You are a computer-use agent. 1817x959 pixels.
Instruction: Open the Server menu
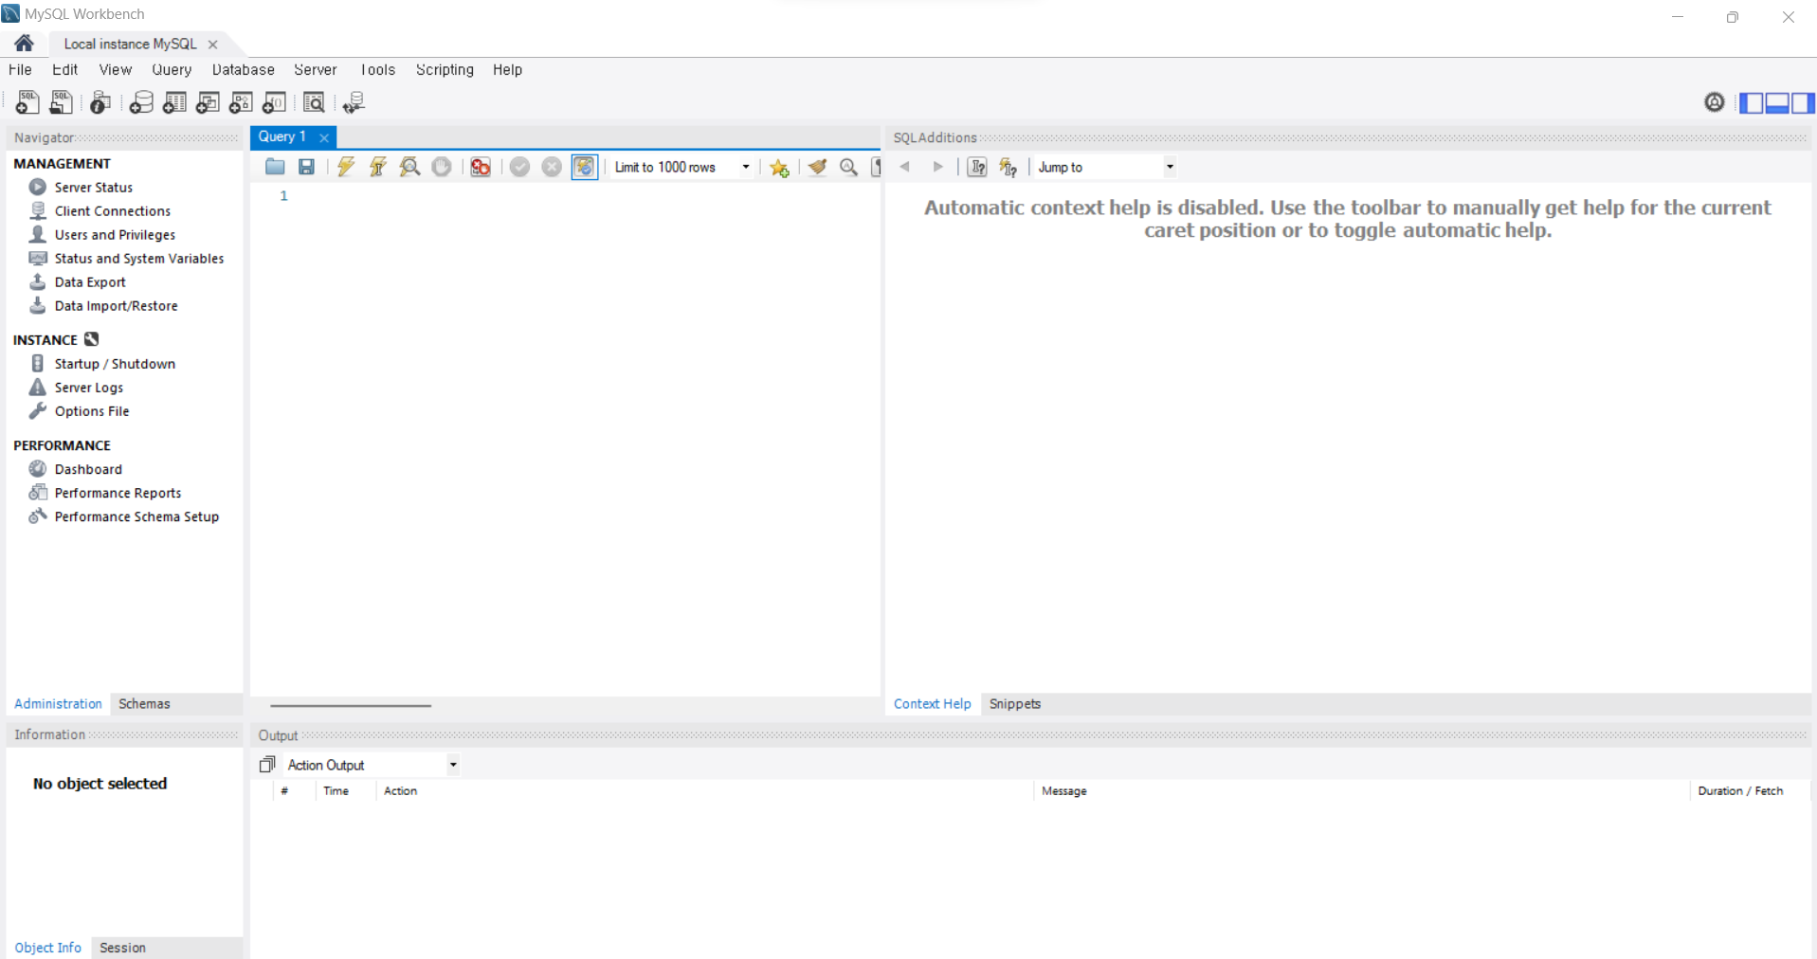coord(316,70)
